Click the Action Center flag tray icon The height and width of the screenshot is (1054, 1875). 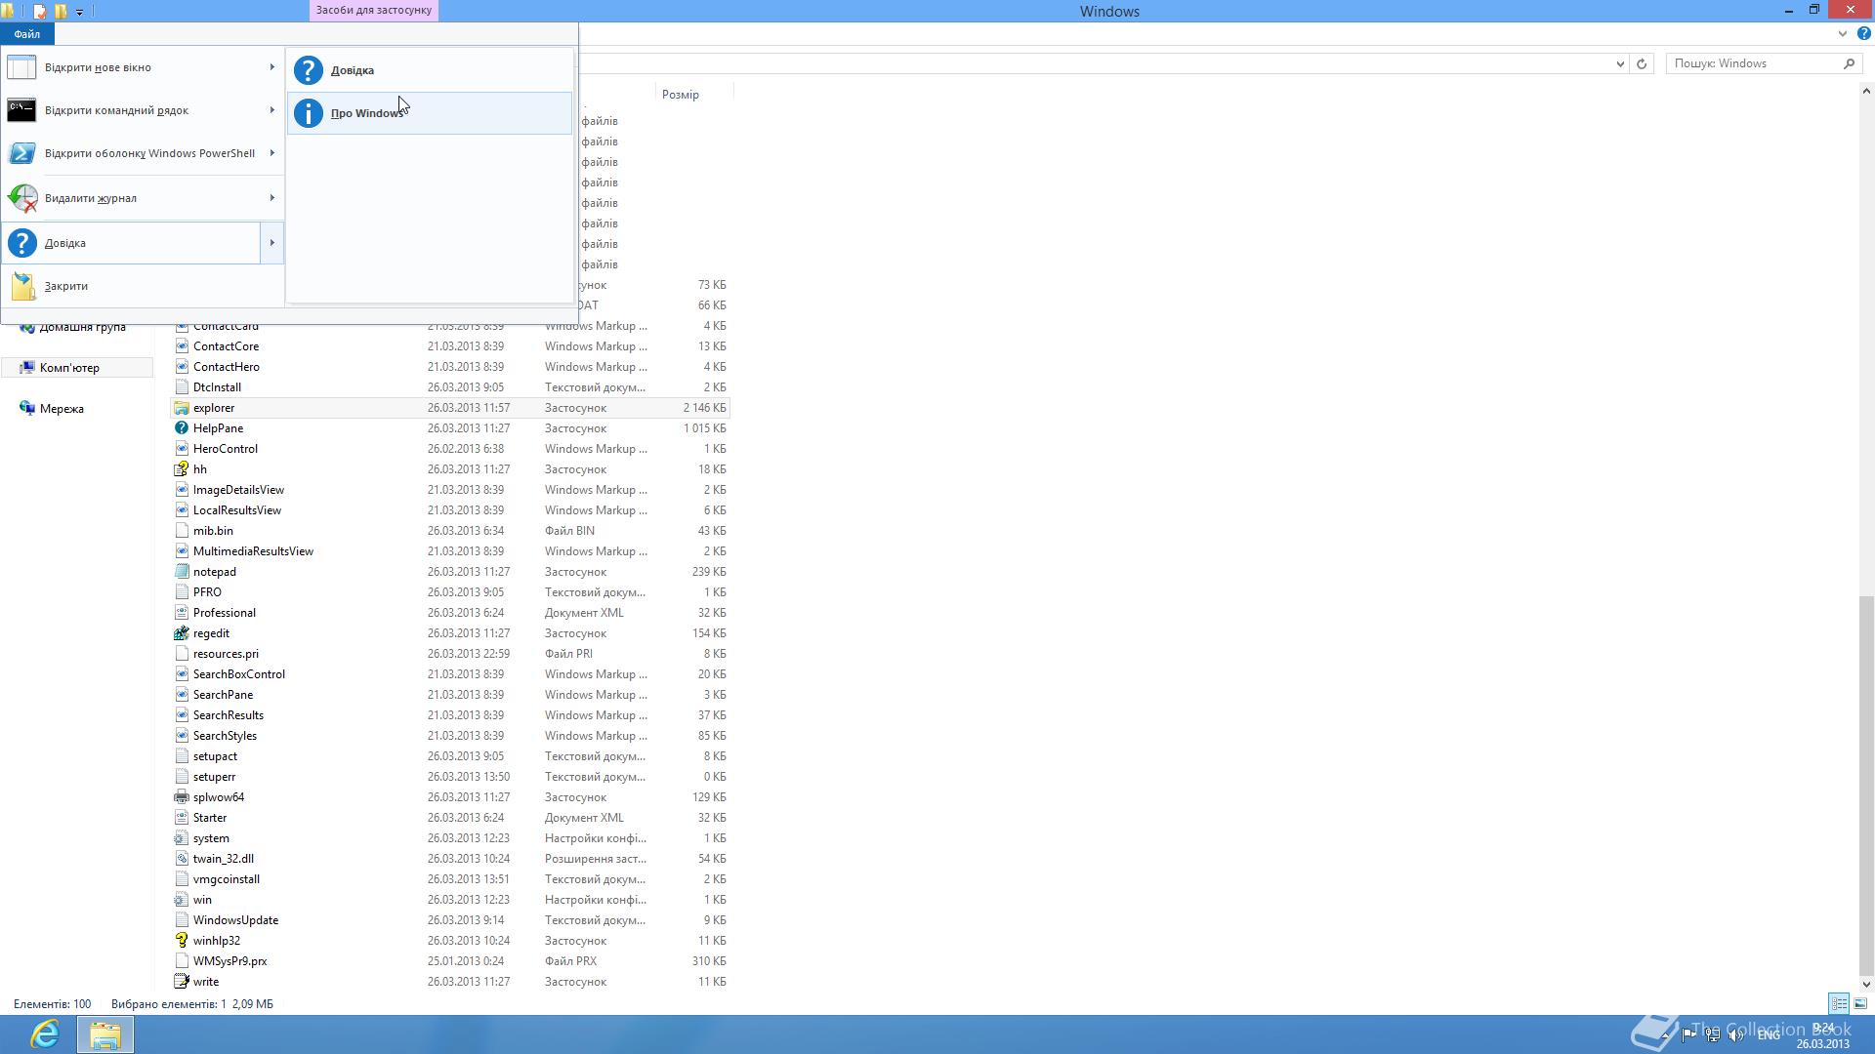(x=1688, y=1035)
